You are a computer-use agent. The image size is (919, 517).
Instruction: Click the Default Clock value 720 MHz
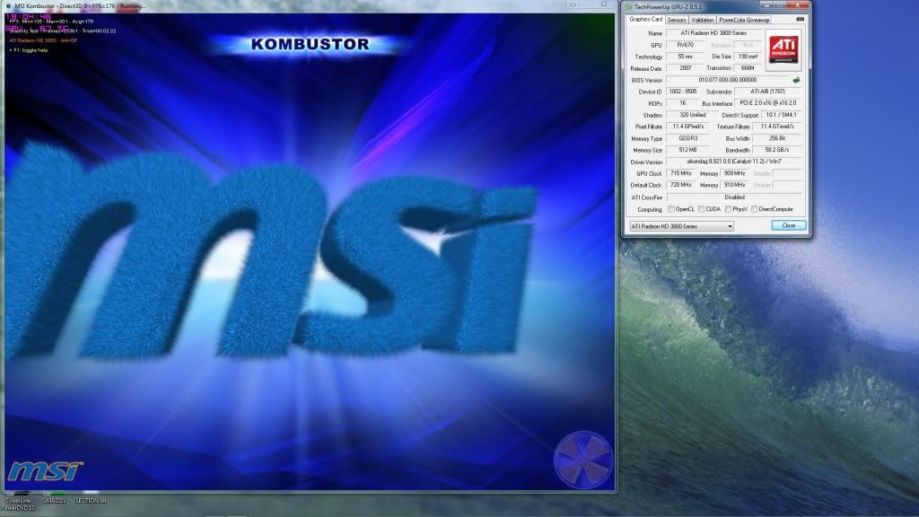click(x=681, y=185)
